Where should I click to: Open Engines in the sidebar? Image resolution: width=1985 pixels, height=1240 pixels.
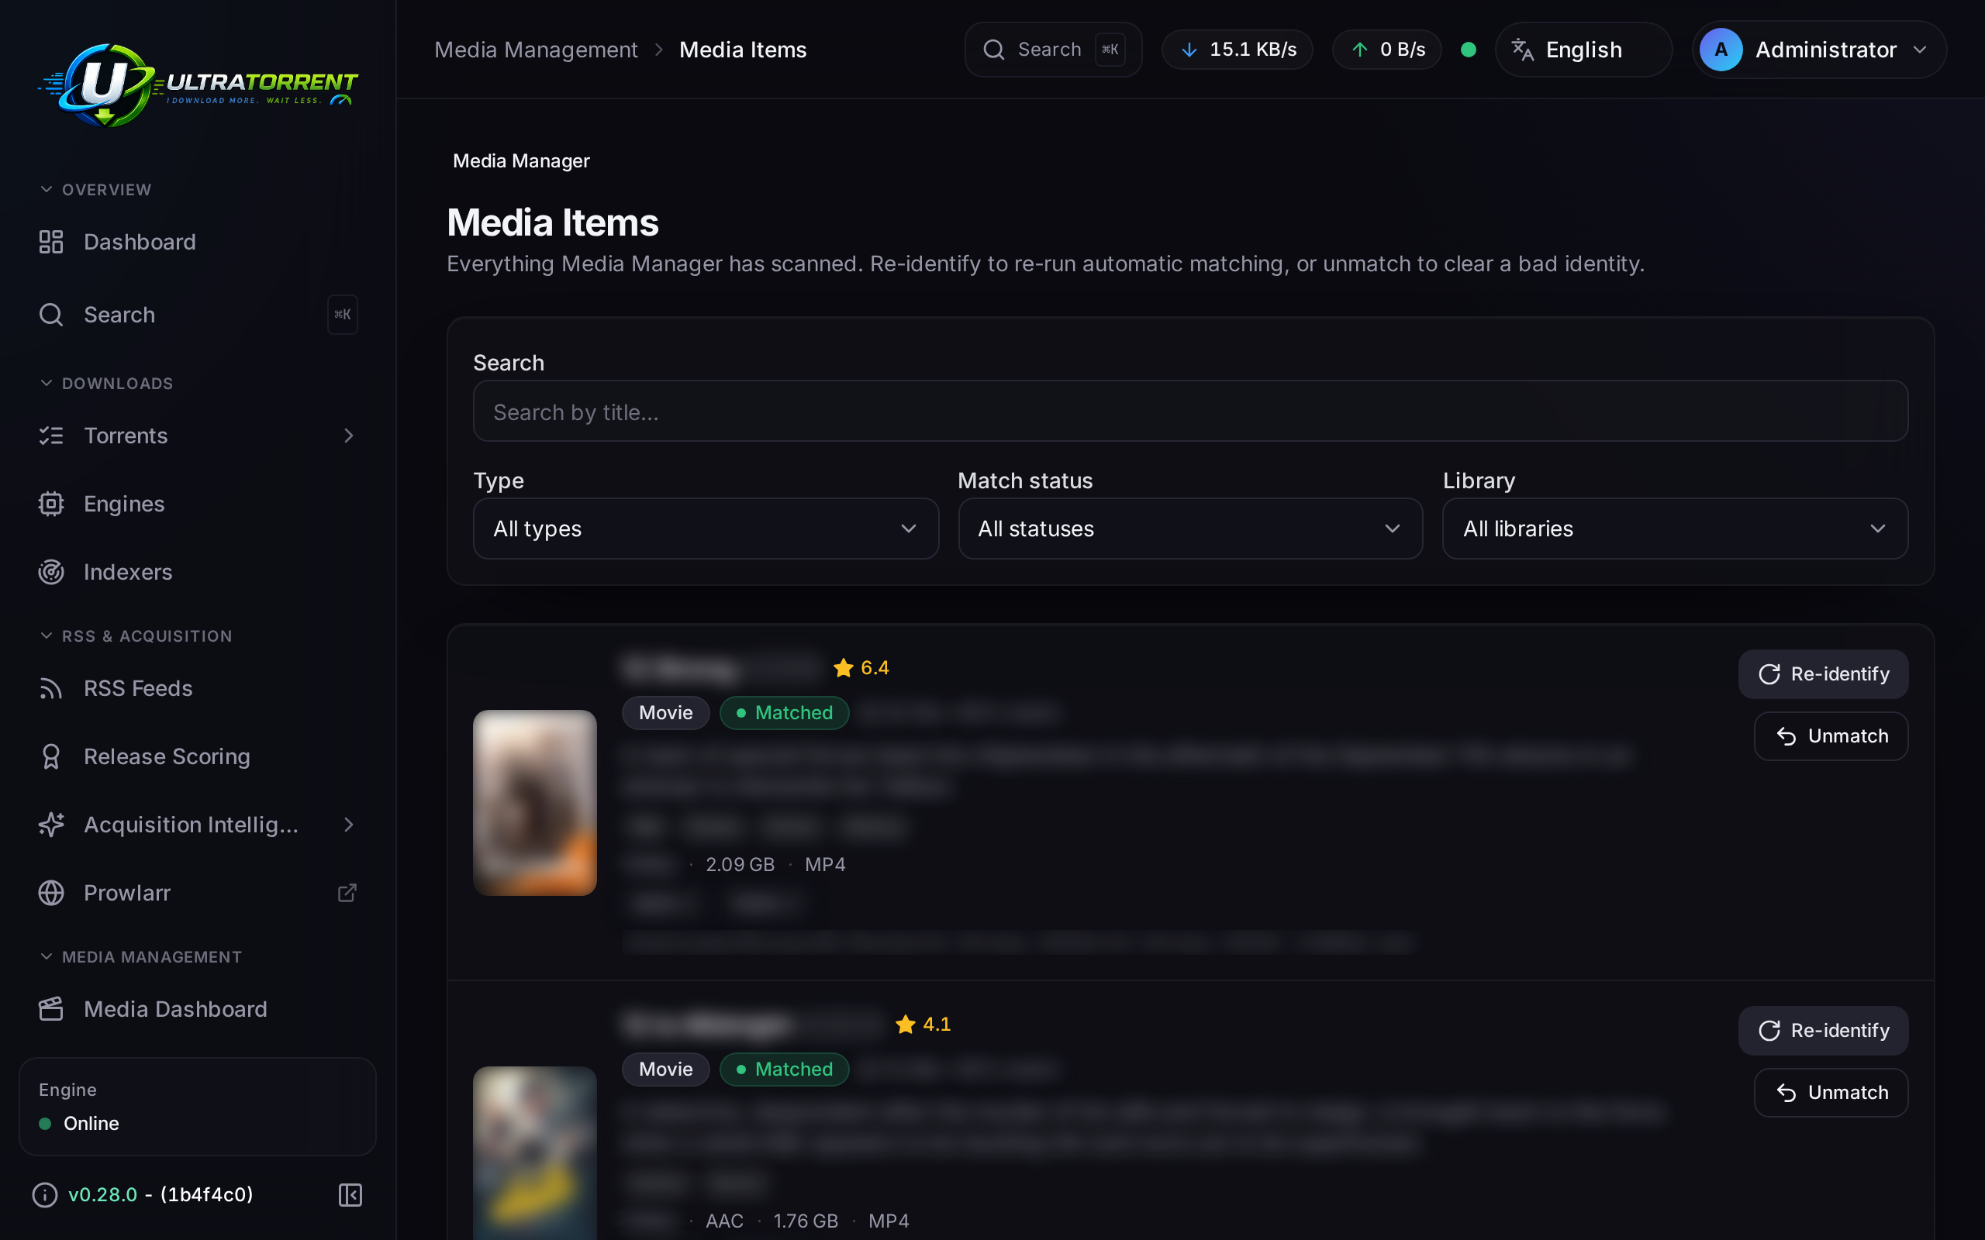[198, 504]
